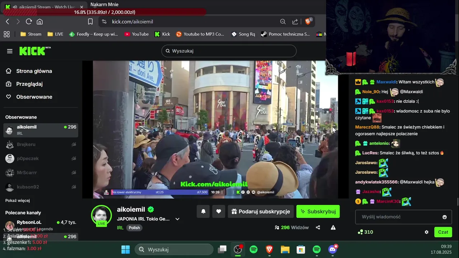
Task: Open Windows Start menu
Action: pyautogui.click(x=126, y=249)
